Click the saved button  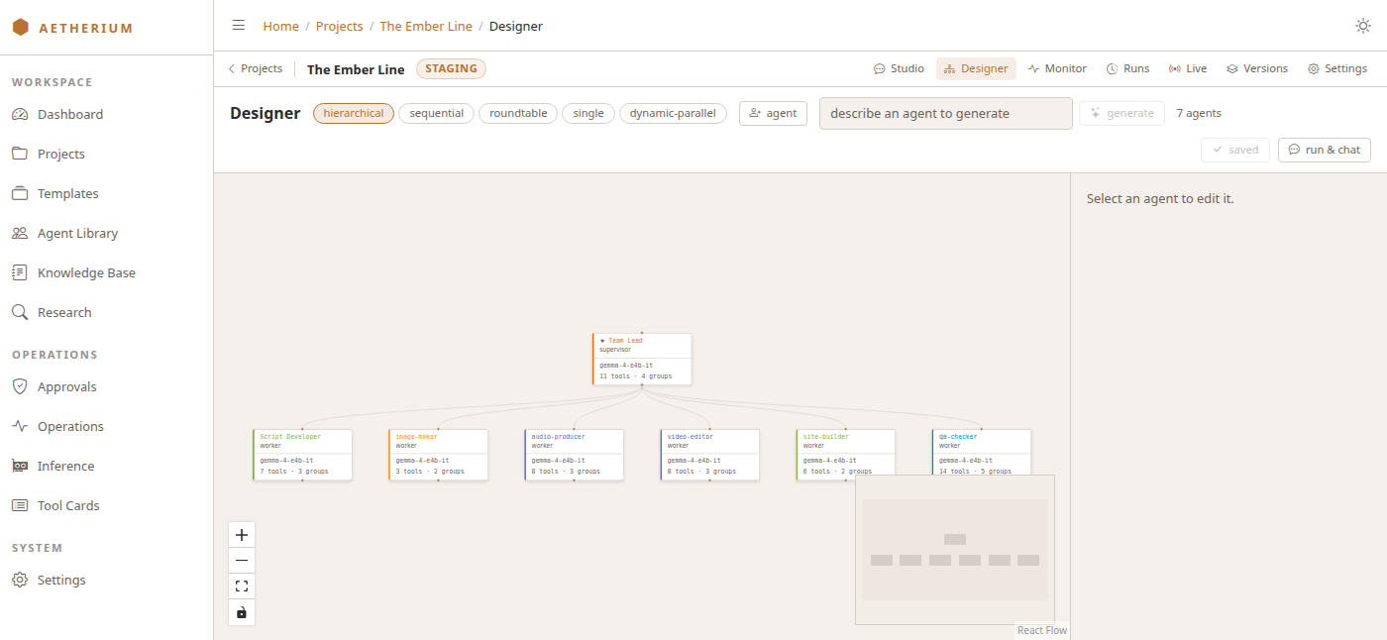pos(1234,150)
